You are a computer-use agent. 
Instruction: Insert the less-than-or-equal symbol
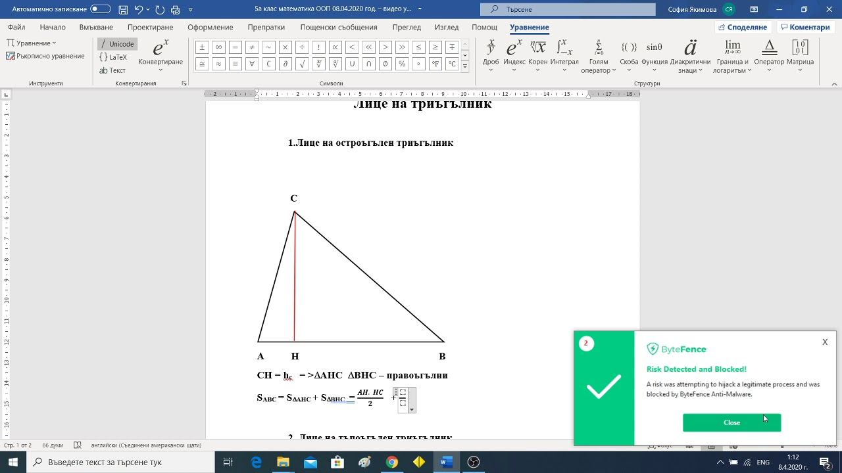pyautogui.click(x=418, y=47)
